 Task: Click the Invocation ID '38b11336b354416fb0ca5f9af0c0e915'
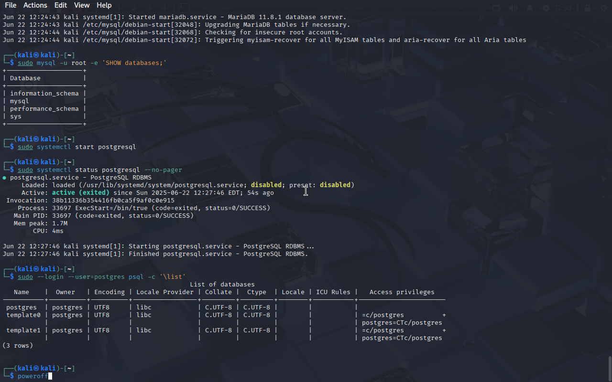tap(113, 201)
